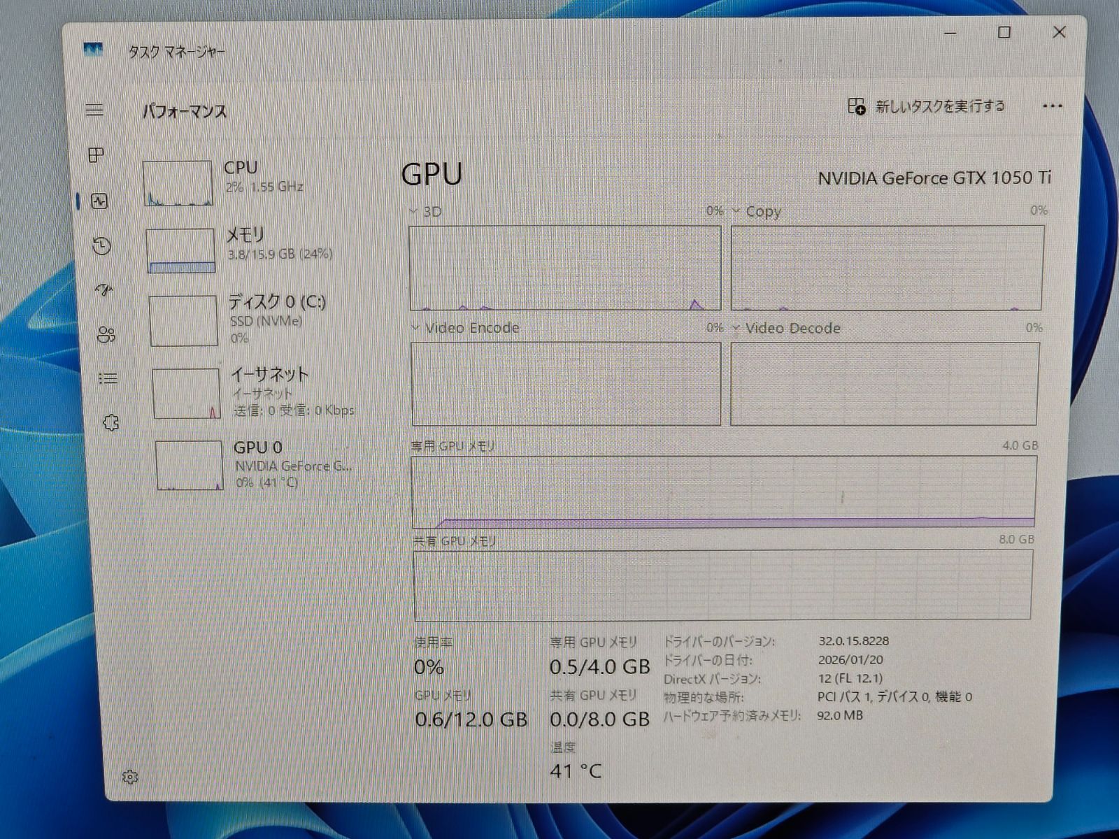Click the 0.5/4.0 GB dedicated memory value
1119x839 pixels.
tap(599, 667)
